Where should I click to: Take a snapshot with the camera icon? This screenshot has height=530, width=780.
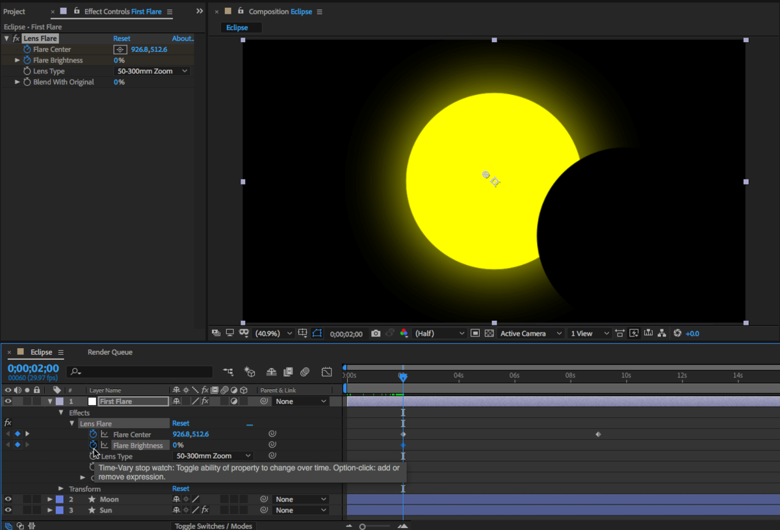(x=376, y=333)
